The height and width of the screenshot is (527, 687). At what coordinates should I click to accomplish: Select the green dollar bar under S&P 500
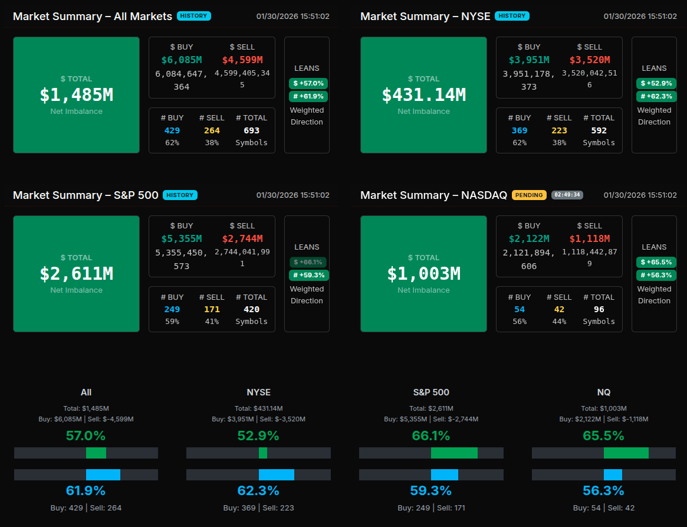454,453
